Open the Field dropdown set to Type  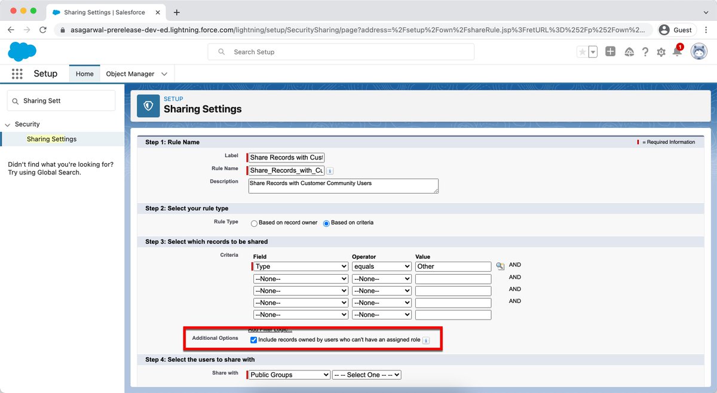coord(301,266)
